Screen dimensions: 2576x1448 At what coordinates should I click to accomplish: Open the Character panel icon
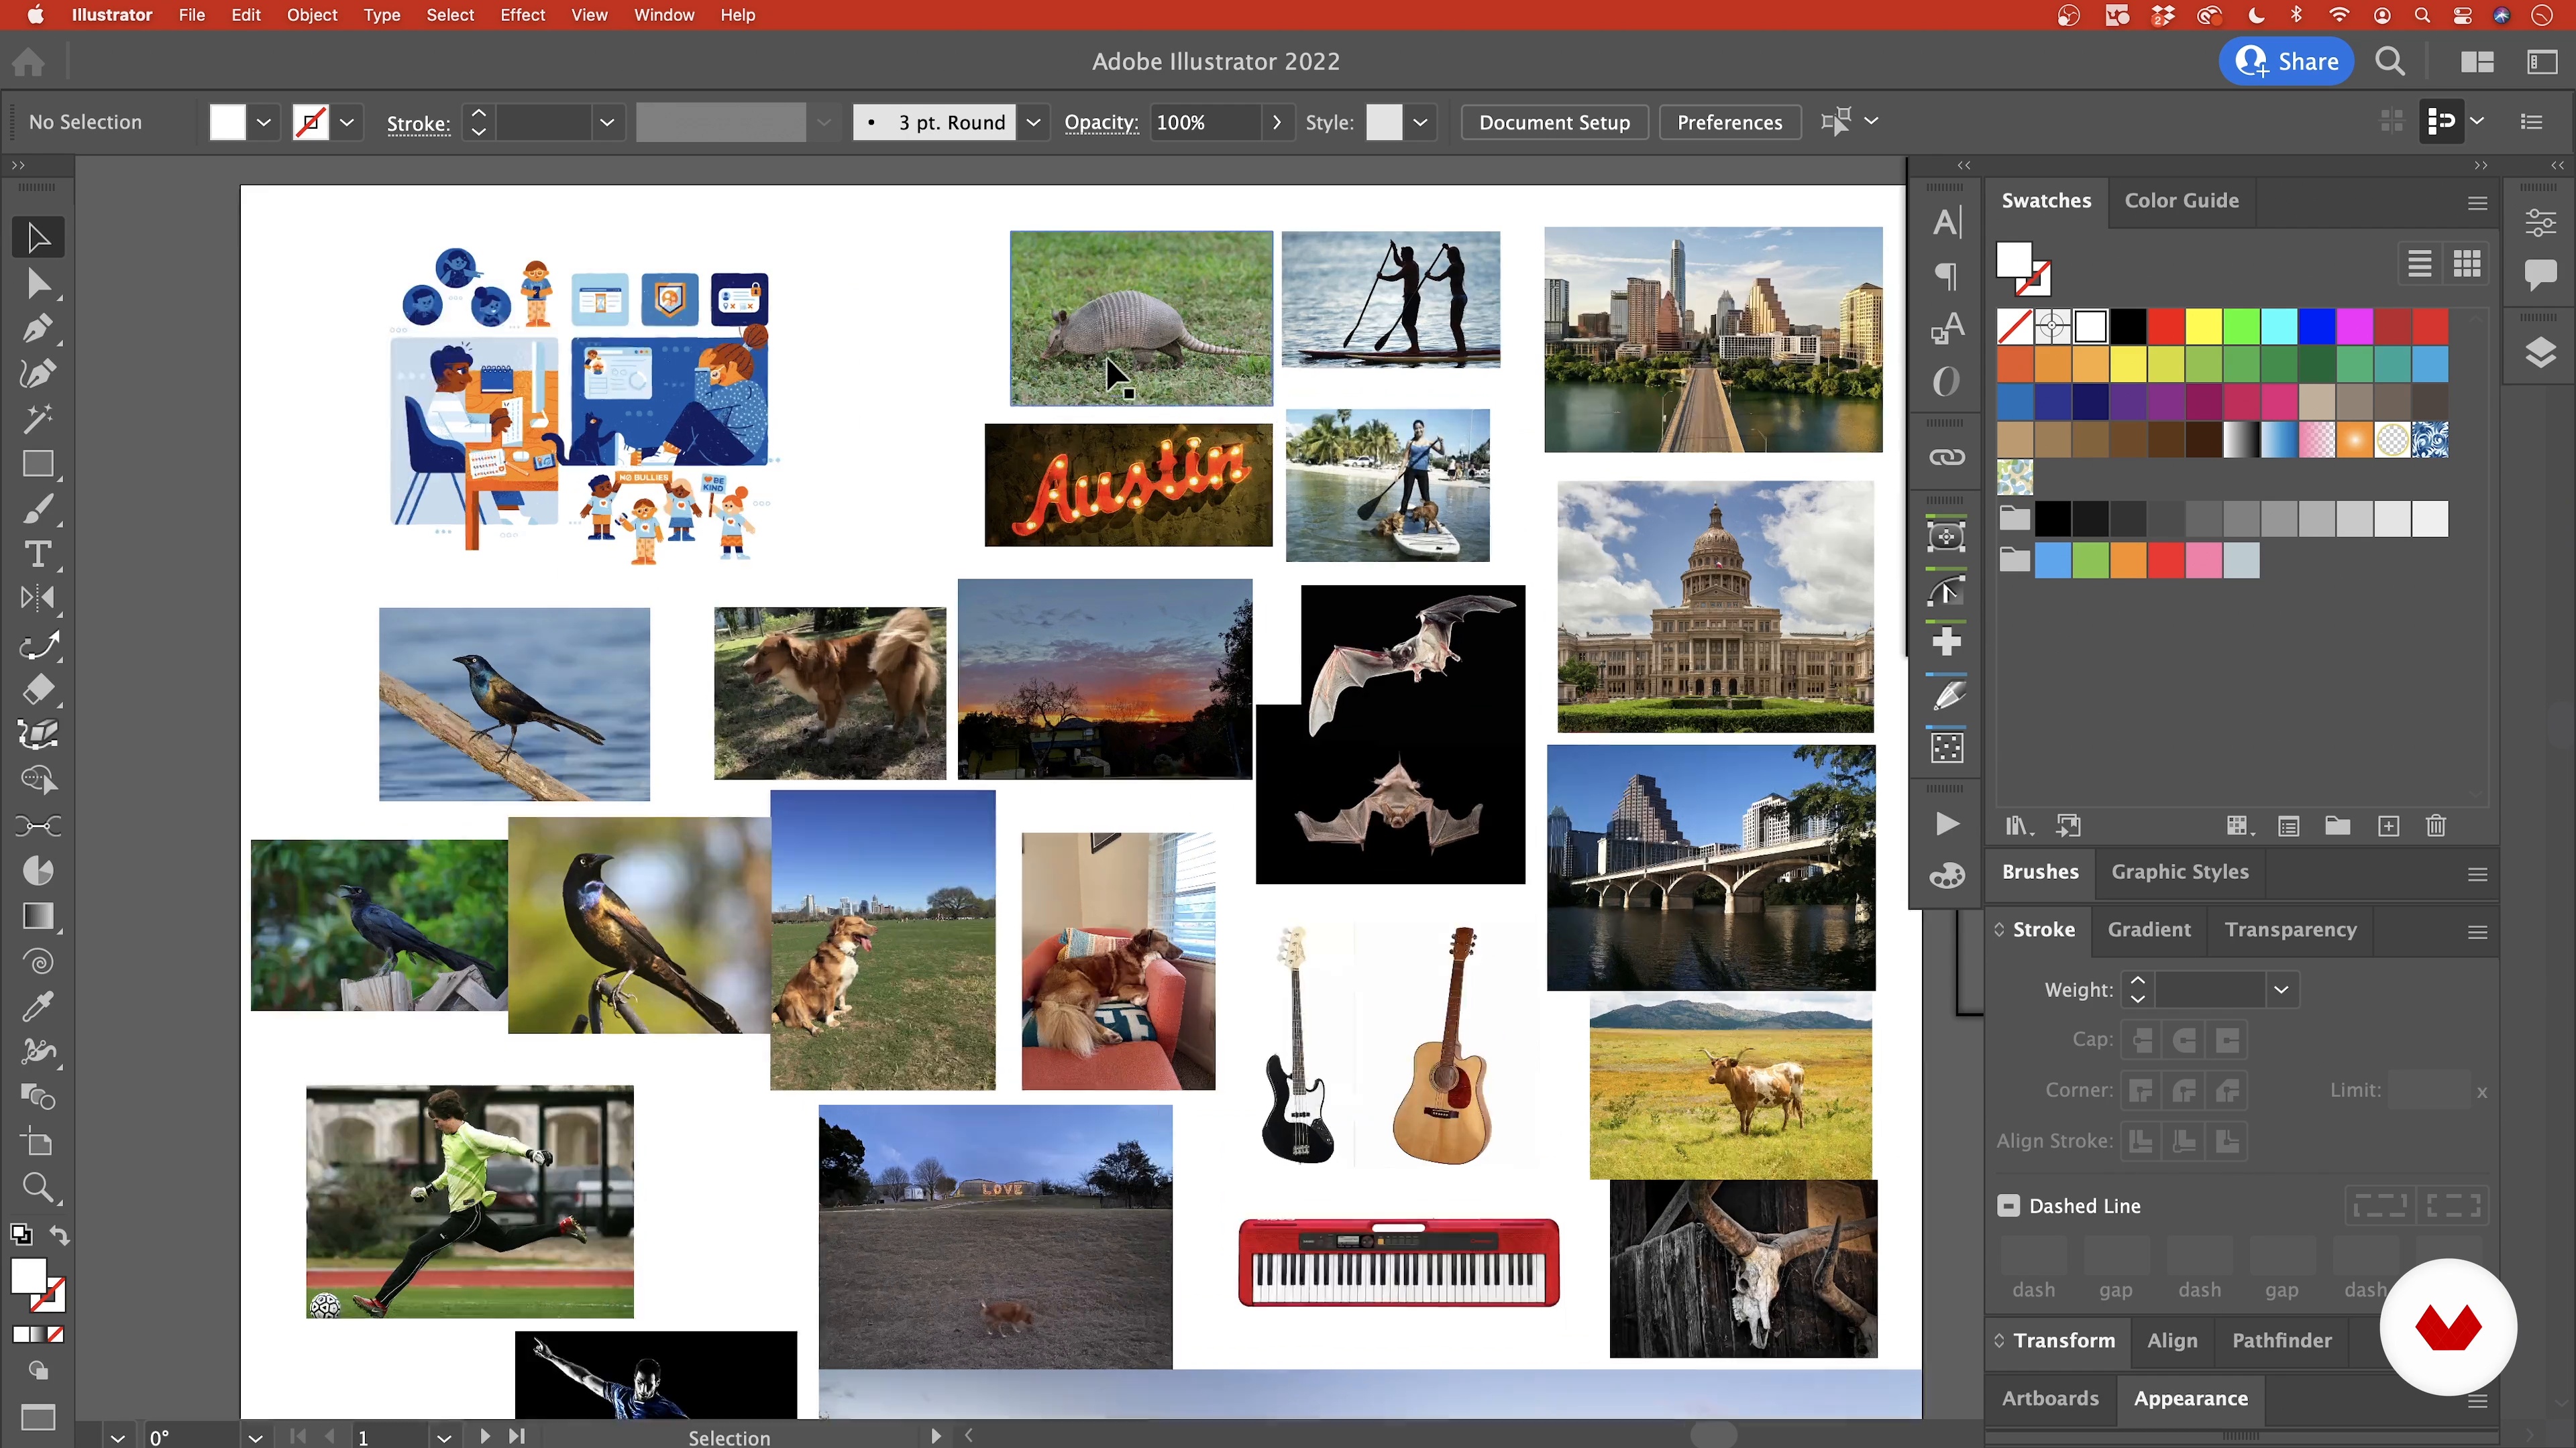(1946, 222)
